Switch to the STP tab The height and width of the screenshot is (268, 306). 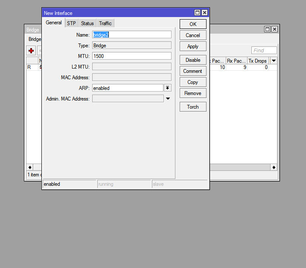click(71, 23)
